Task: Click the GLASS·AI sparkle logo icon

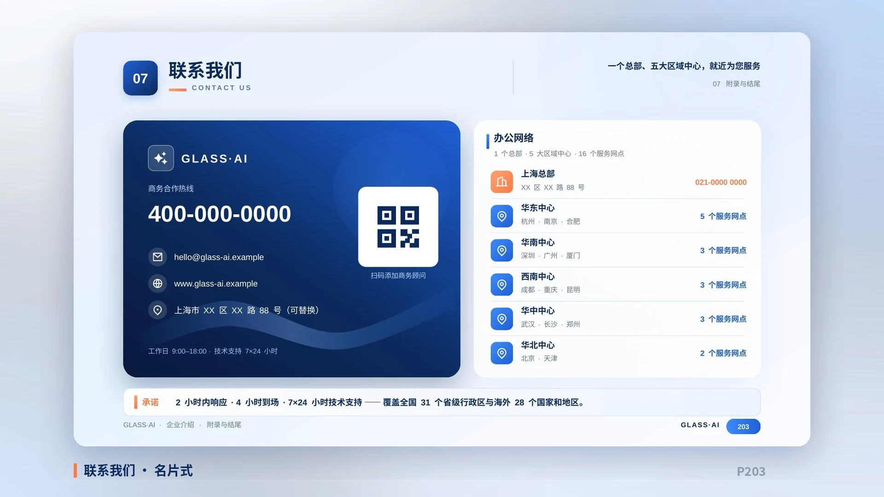Action: click(161, 158)
